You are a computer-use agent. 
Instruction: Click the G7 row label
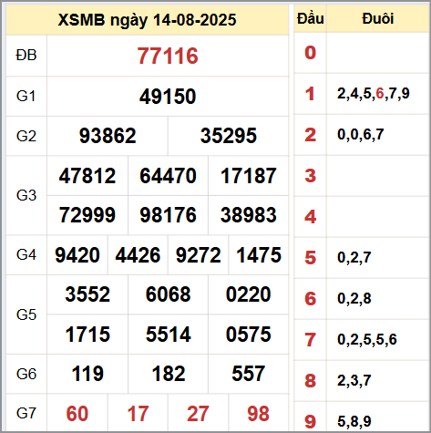[x=26, y=413]
